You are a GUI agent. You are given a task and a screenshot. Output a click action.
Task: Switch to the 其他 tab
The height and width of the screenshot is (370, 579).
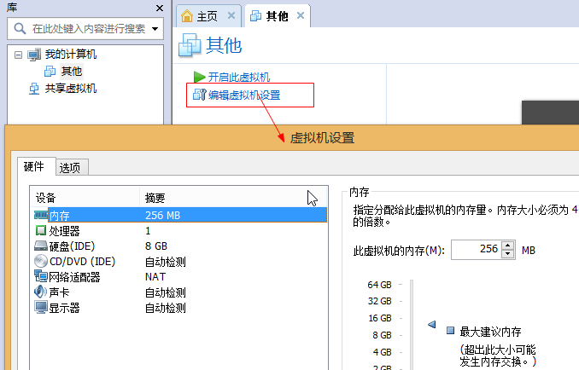[x=277, y=16]
